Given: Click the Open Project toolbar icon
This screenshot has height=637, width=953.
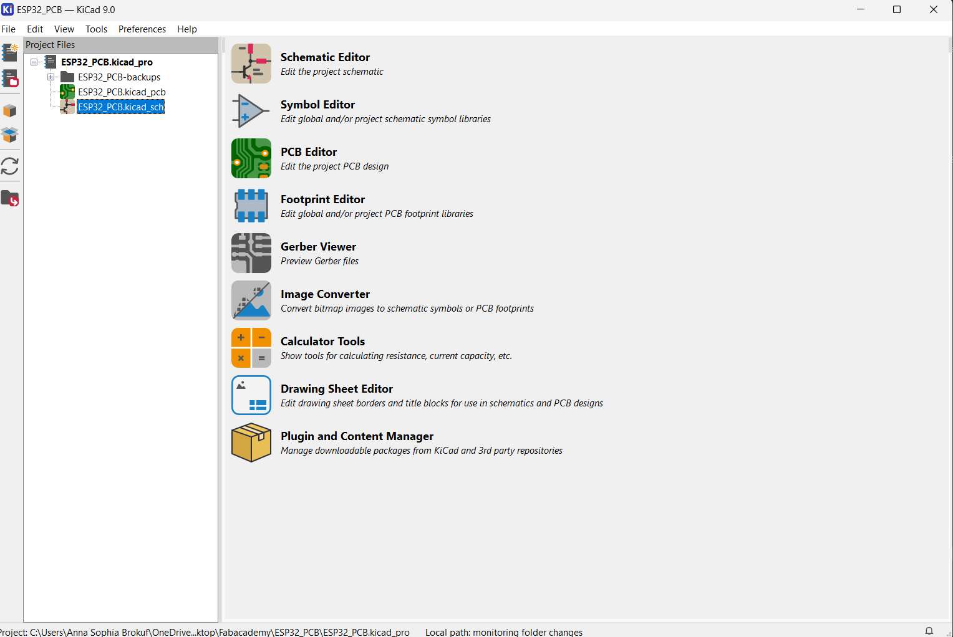Looking at the screenshot, I should (10, 79).
